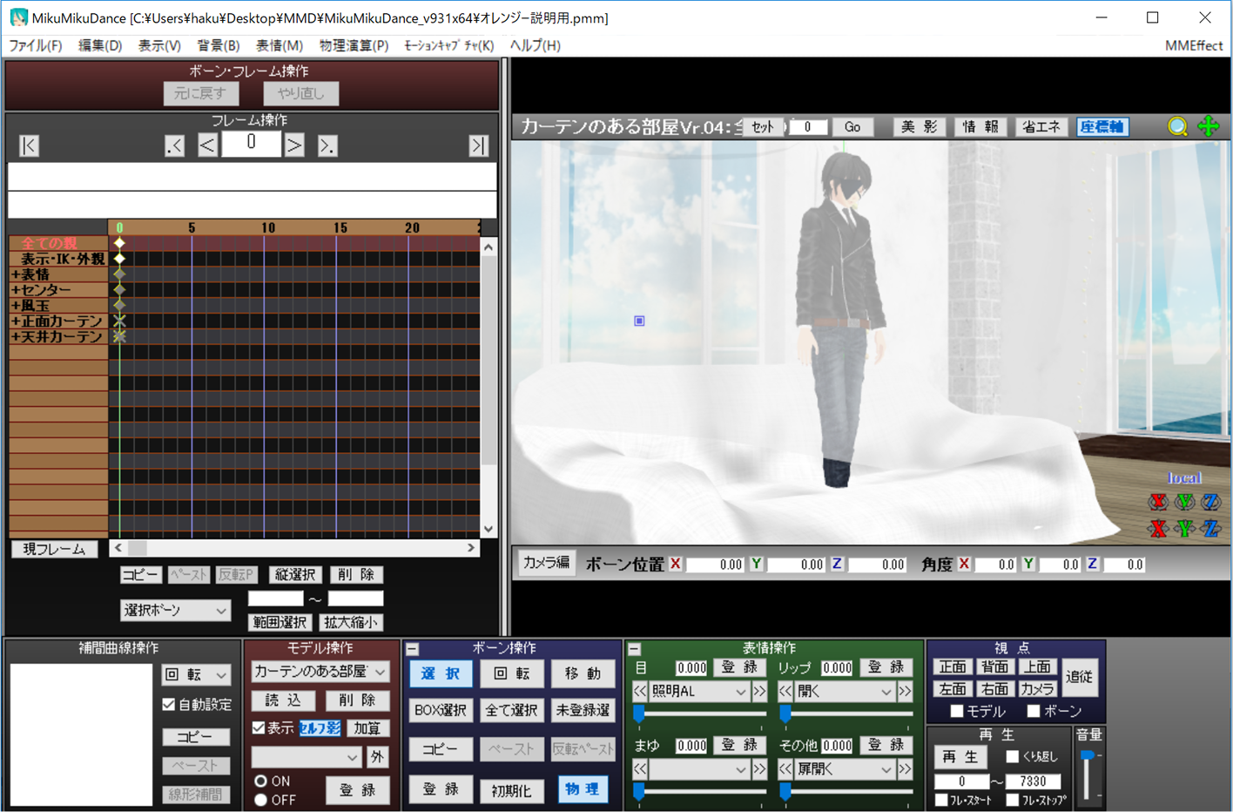Select the ON radio button
1233x812 pixels.
(x=260, y=782)
